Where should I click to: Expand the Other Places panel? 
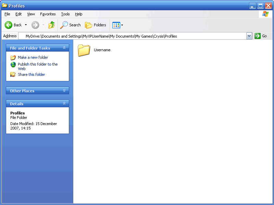pyautogui.click(x=64, y=91)
